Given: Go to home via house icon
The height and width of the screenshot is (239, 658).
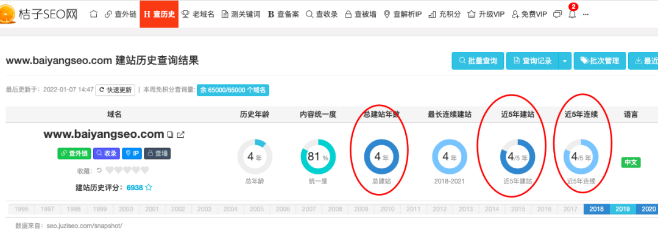Looking at the screenshot, I should 94,14.
